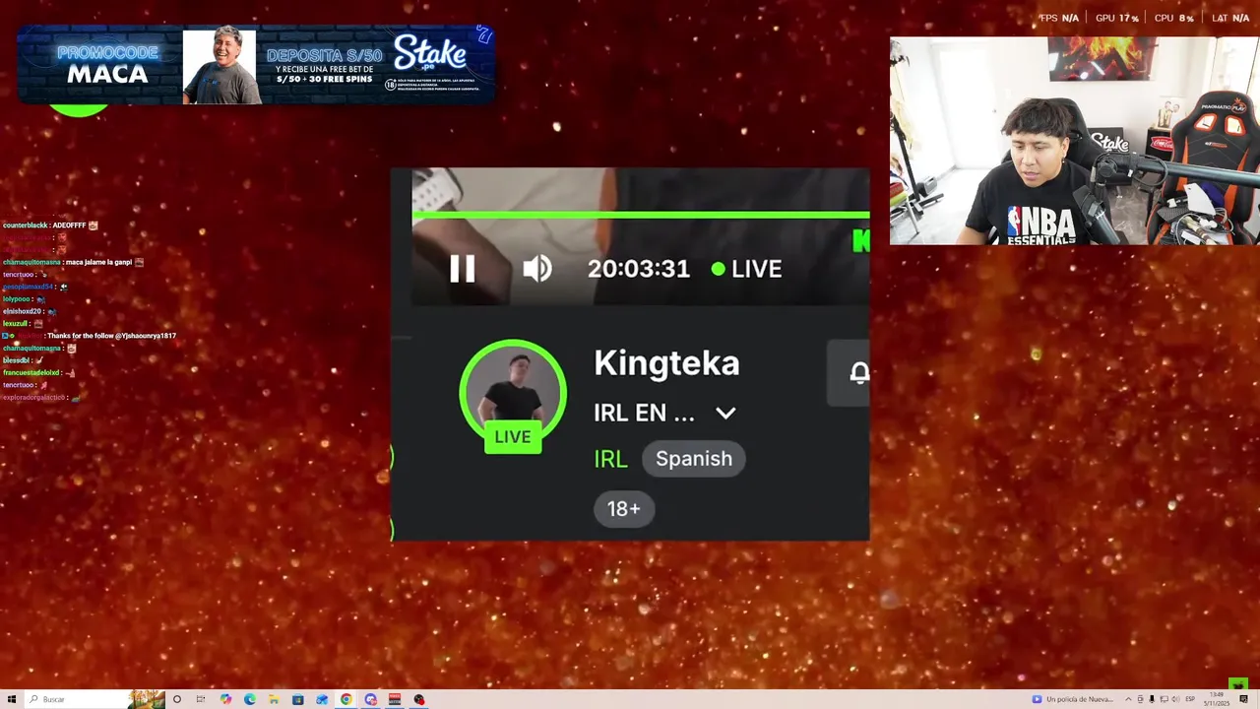Open the 'Un policía de Nueva...' news widget

1073,699
